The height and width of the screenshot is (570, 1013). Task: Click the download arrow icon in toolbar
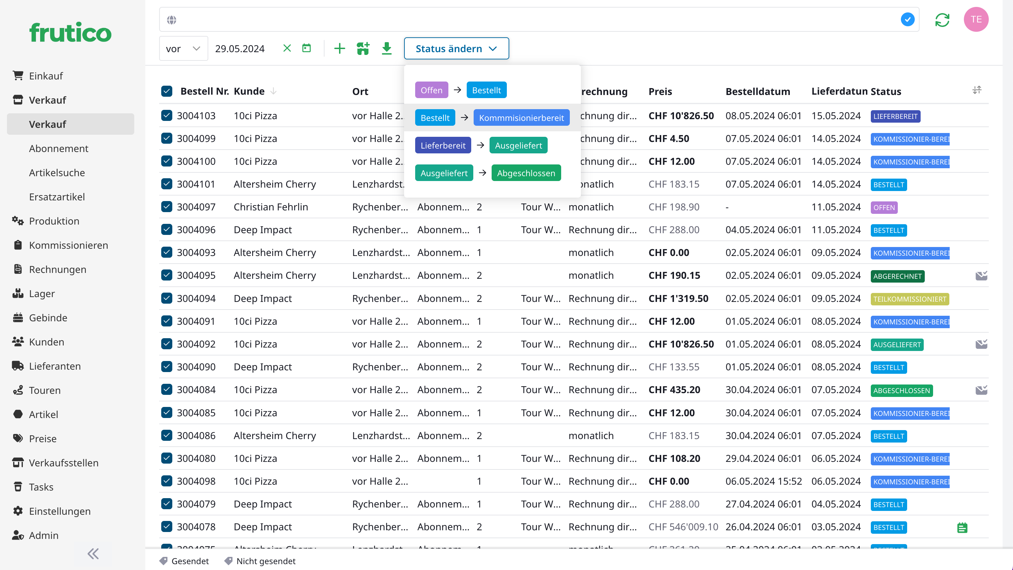[386, 49]
